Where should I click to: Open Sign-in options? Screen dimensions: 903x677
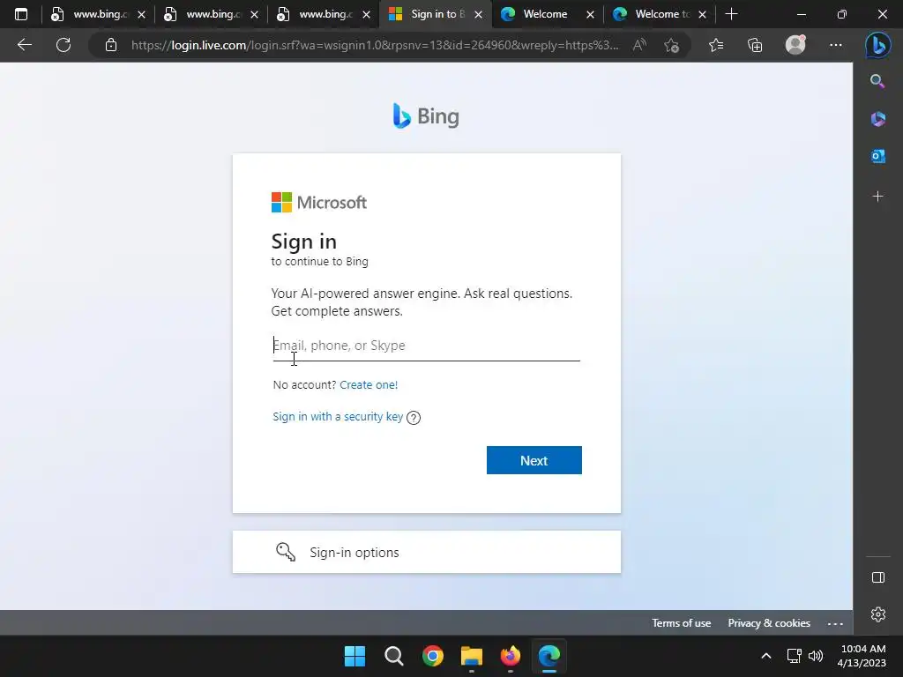[426, 552]
